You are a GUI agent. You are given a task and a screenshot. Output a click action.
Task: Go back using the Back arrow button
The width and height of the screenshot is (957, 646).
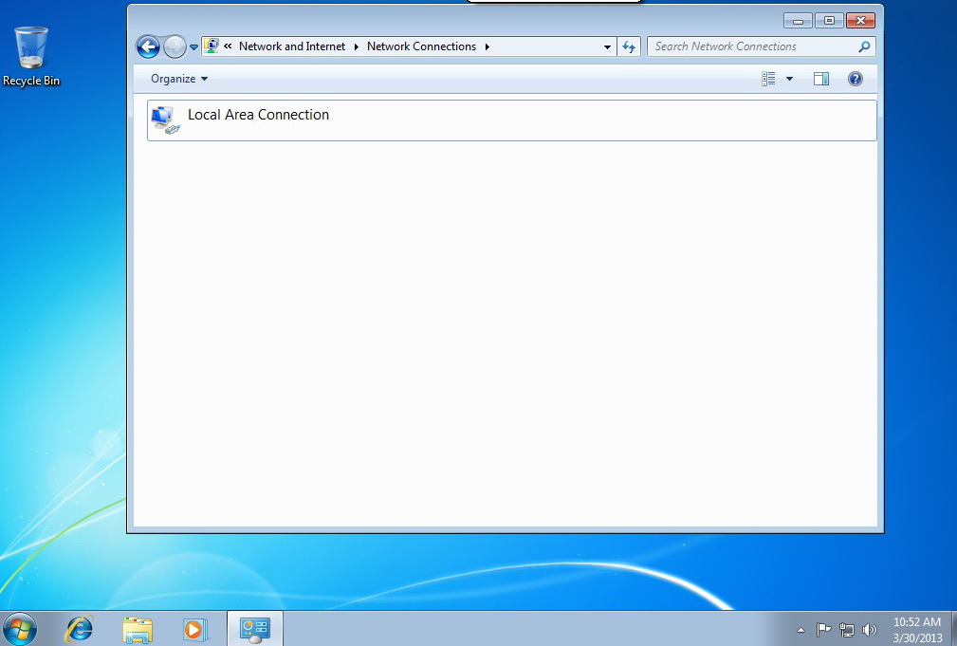[x=148, y=46]
